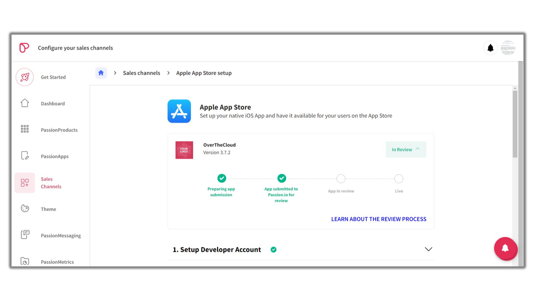Open PassionApps menu item

point(55,156)
